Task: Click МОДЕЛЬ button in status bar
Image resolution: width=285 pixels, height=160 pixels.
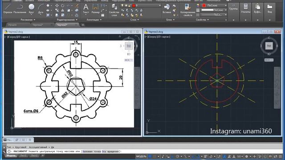Action: tap(141, 156)
